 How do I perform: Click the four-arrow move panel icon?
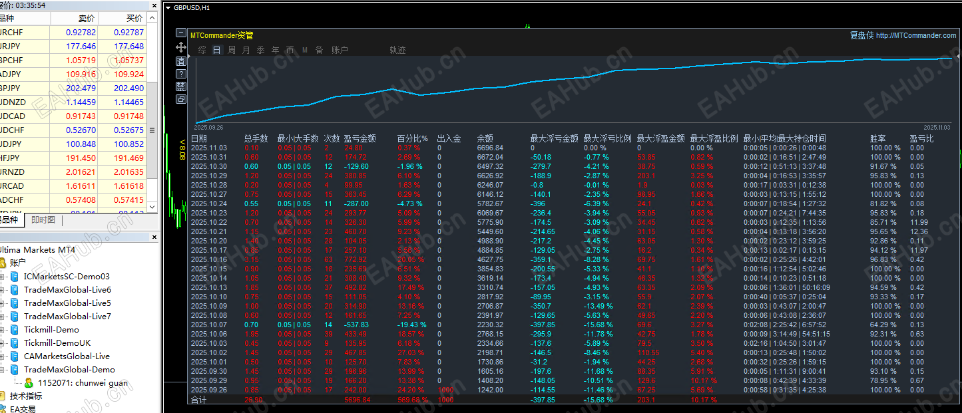pos(181,47)
